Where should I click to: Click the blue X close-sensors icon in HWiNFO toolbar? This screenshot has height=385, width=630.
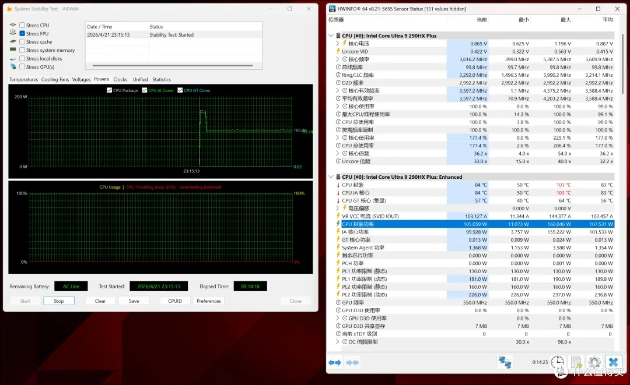coord(613,362)
